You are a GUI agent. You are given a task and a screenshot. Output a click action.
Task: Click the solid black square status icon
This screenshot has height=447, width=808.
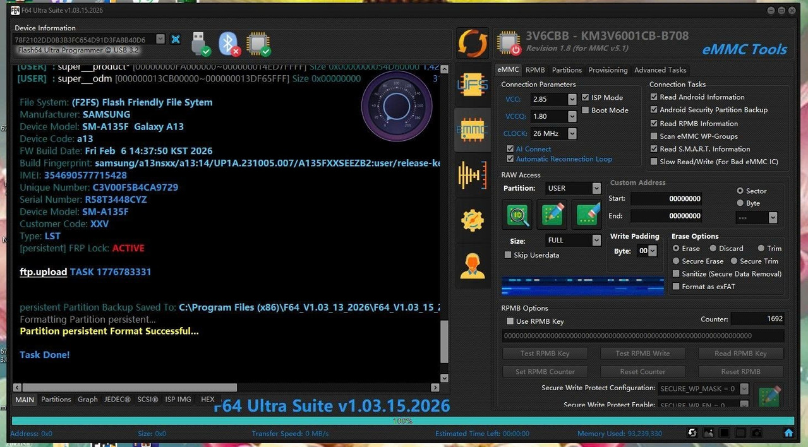click(724, 433)
